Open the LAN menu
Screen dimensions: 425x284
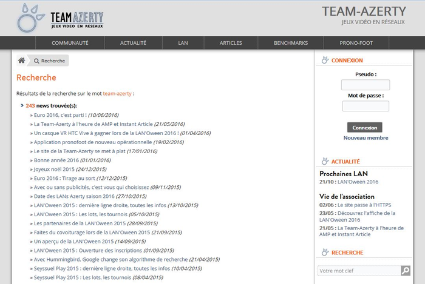pos(183,43)
